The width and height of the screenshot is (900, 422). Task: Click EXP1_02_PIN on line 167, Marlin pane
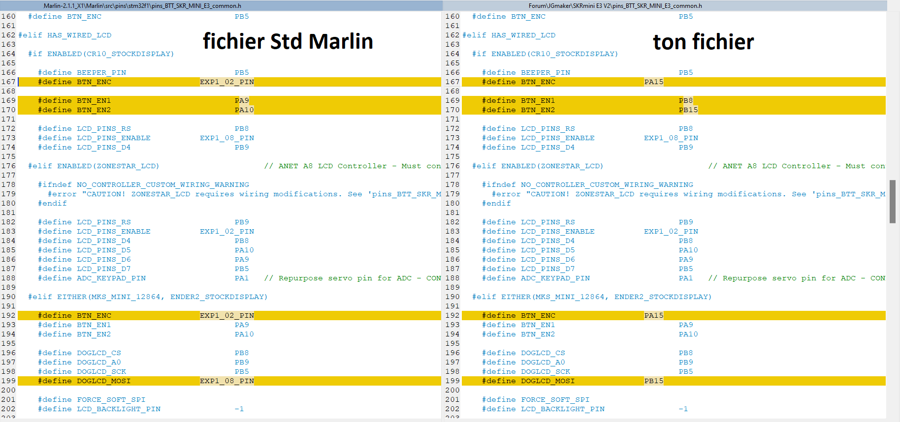[227, 82]
